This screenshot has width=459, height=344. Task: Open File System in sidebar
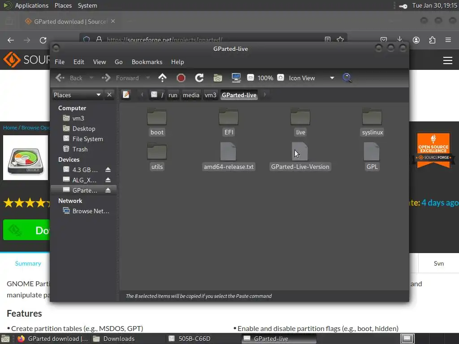(x=87, y=139)
